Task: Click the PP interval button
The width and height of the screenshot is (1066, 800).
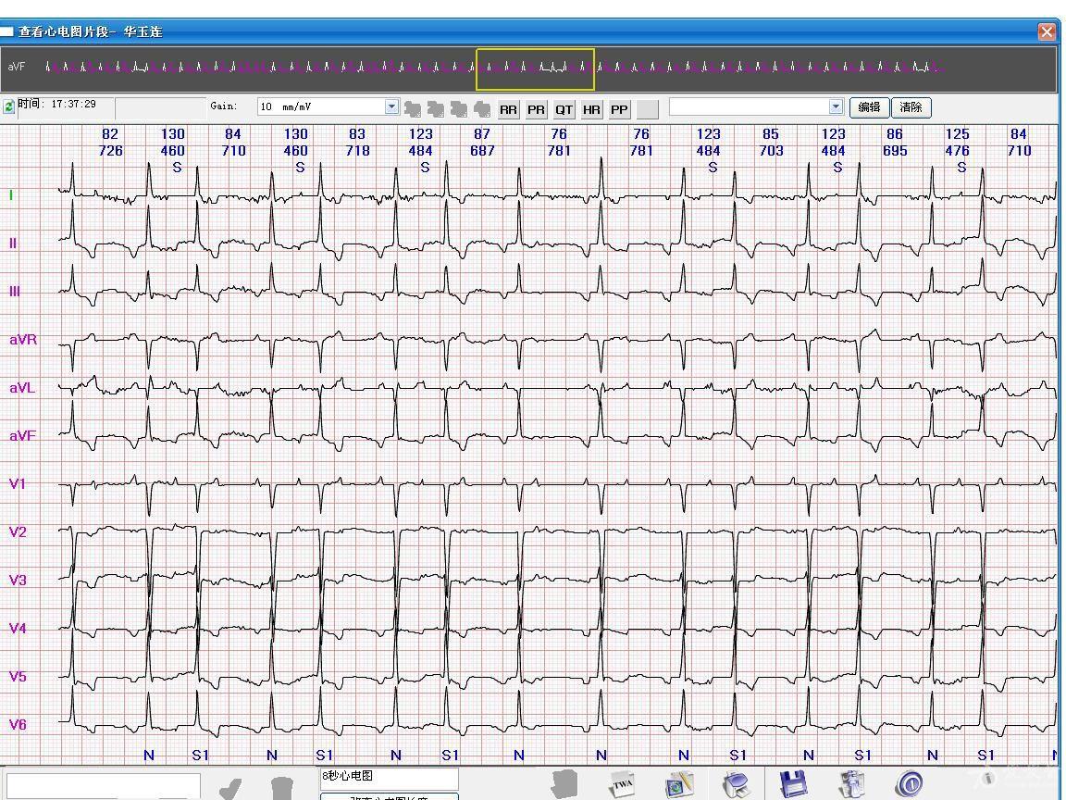Action: click(619, 109)
